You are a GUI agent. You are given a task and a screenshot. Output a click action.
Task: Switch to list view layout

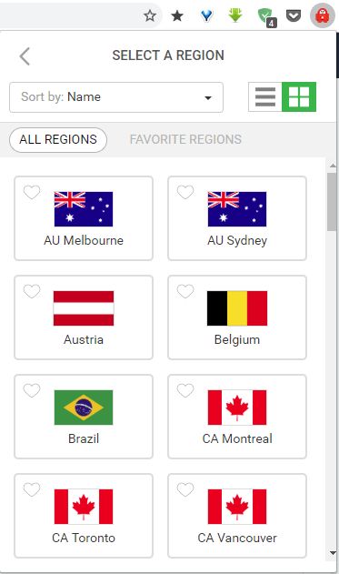(265, 97)
